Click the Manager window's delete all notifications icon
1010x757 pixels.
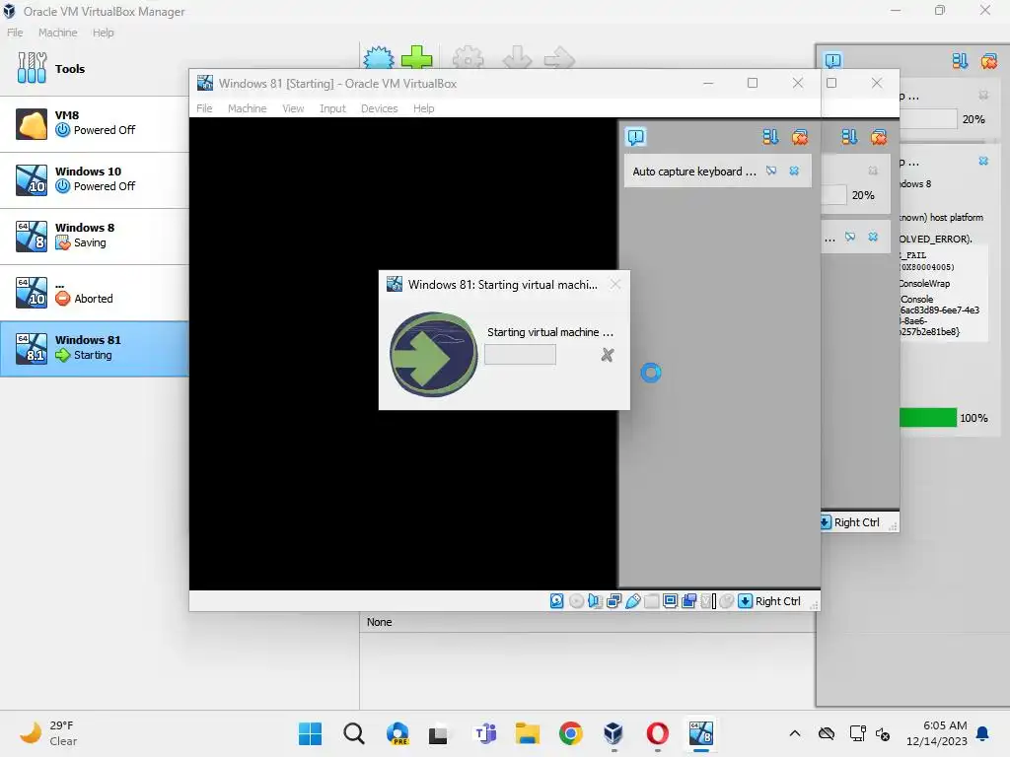tap(988, 60)
